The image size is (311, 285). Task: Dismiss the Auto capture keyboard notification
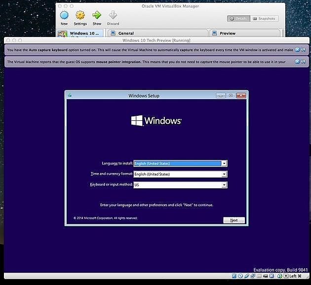pos(297,49)
